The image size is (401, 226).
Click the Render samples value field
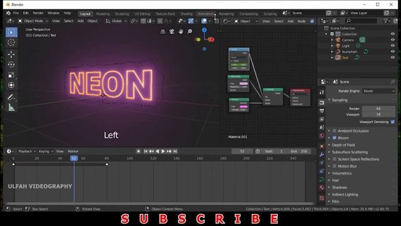[x=378, y=109]
